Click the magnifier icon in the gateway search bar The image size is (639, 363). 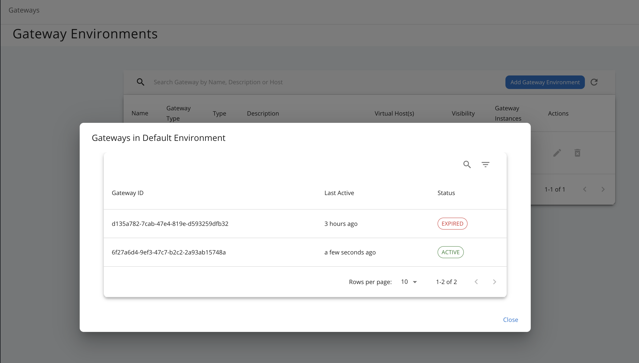coord(141,82)
